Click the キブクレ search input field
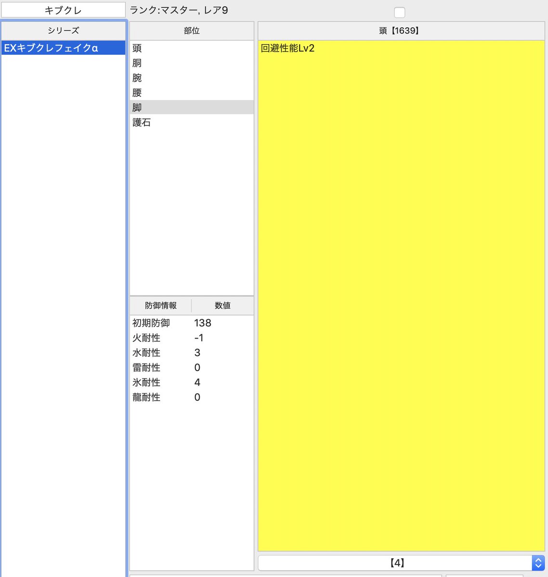The width and height of the screenshot is (548, 577). tap(63, 10)
